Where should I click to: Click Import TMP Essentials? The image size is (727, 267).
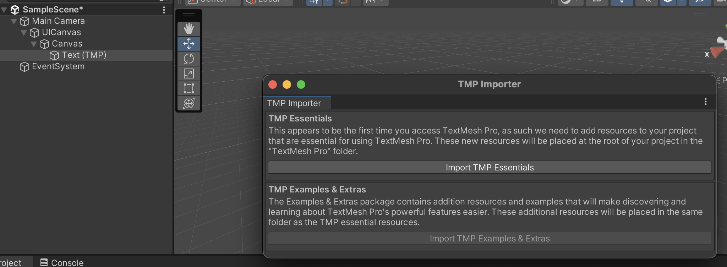[490, 168]
